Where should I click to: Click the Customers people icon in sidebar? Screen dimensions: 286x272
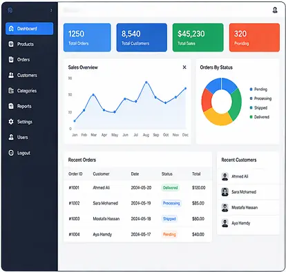(x=11, y=75)
